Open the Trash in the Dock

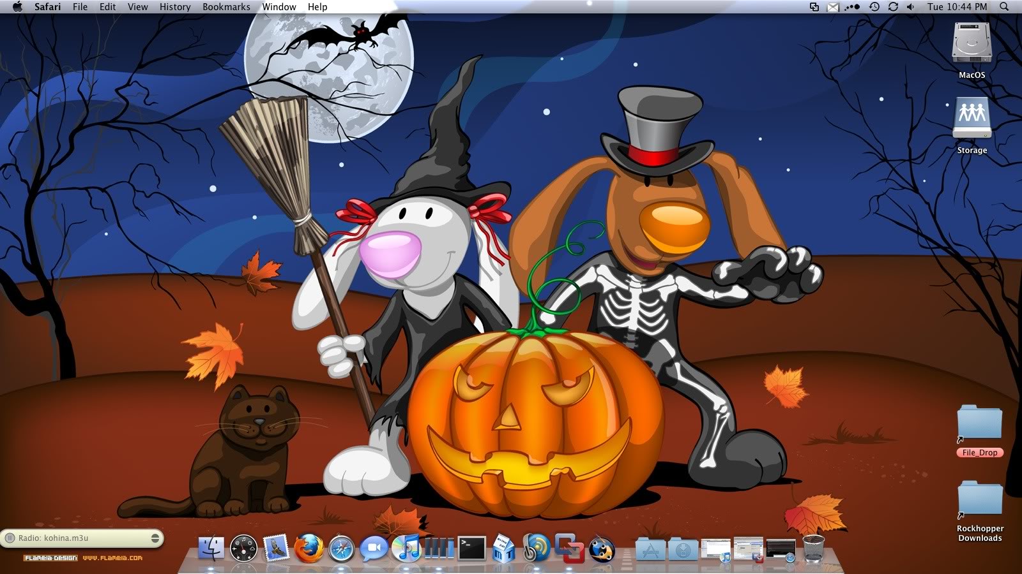click(813, 548)
